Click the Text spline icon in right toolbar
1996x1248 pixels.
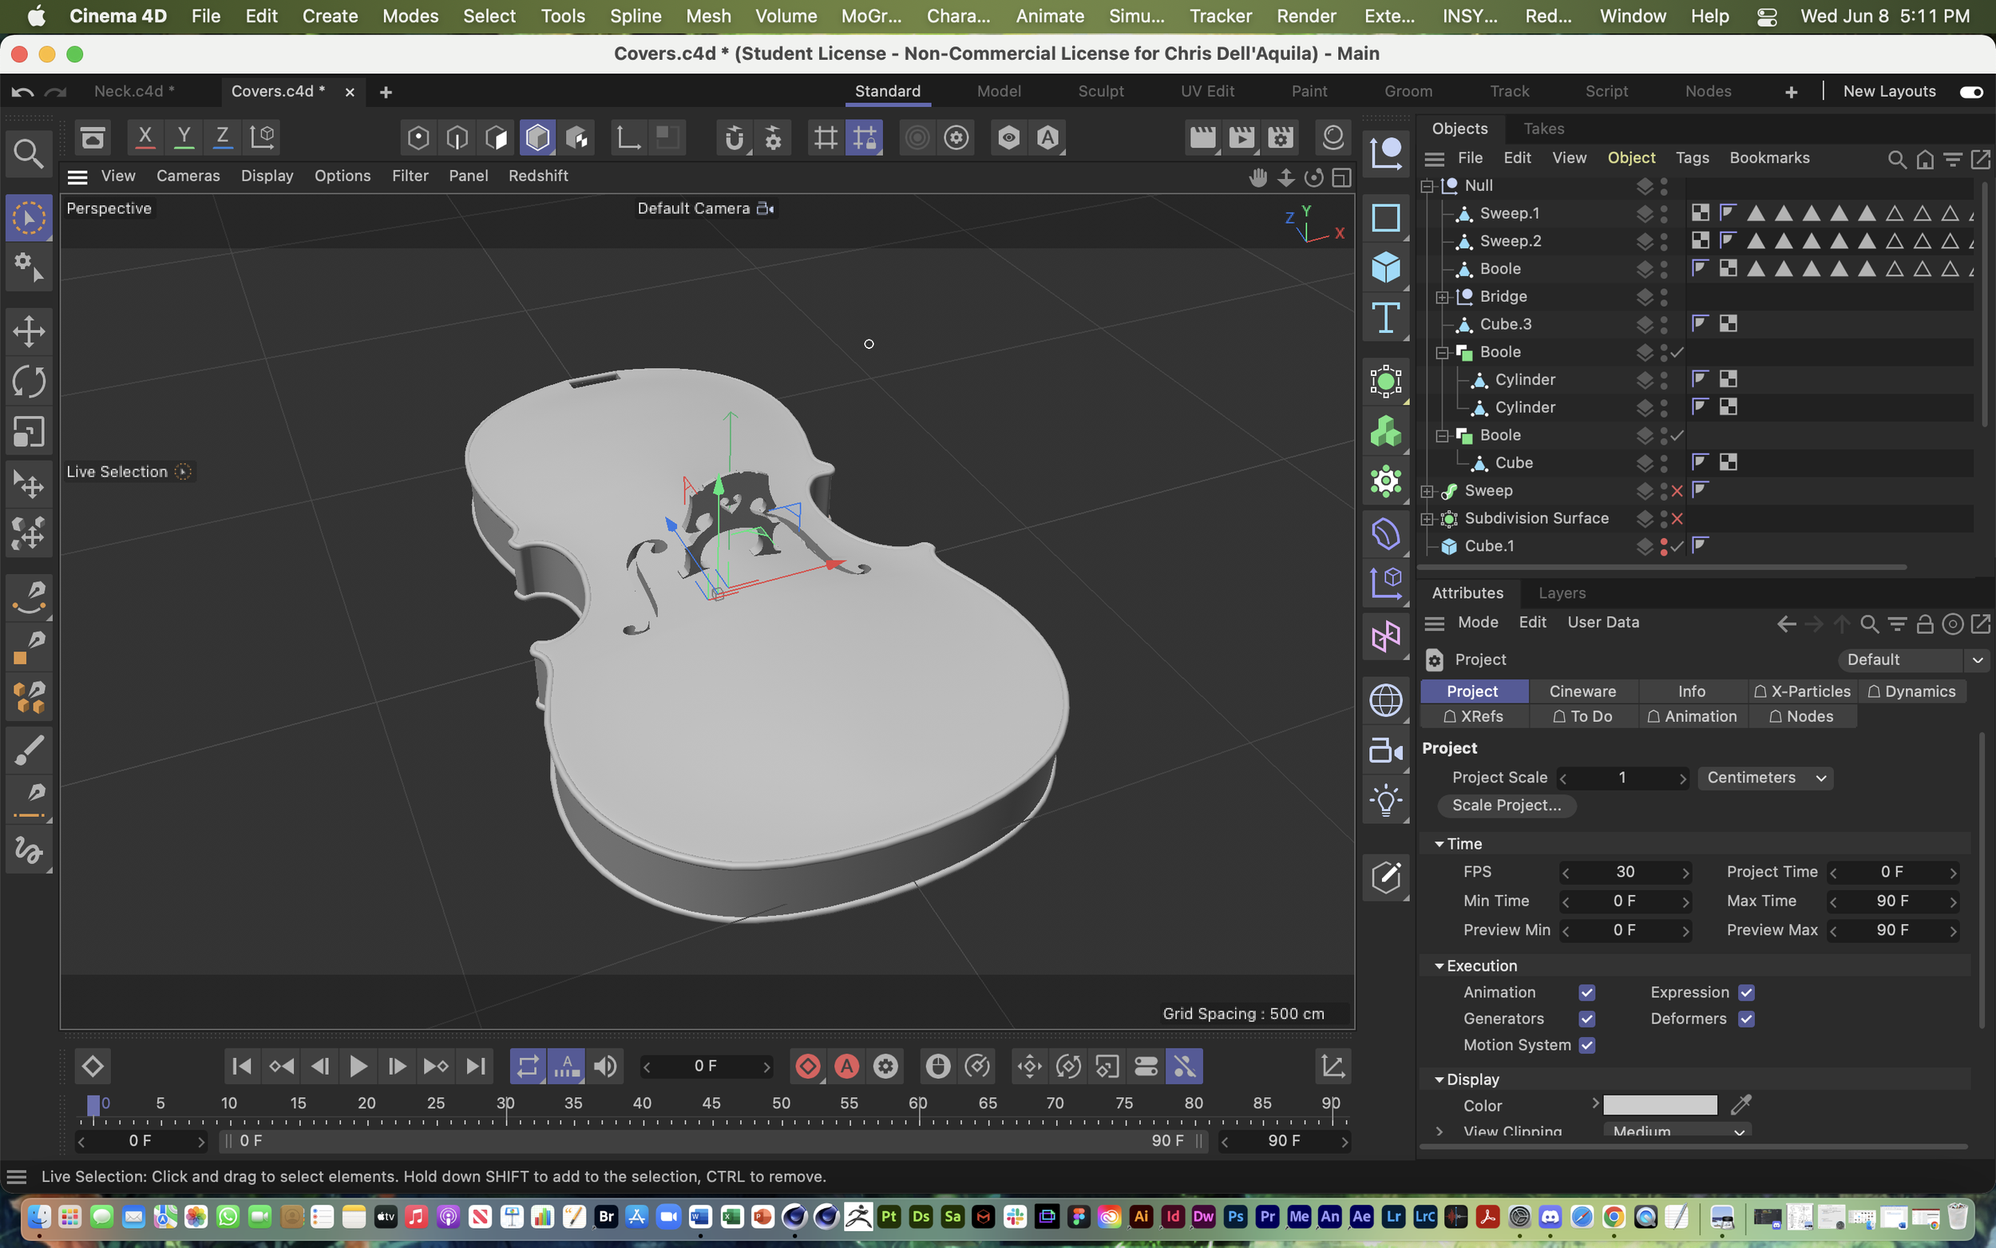coord(1385,318)
